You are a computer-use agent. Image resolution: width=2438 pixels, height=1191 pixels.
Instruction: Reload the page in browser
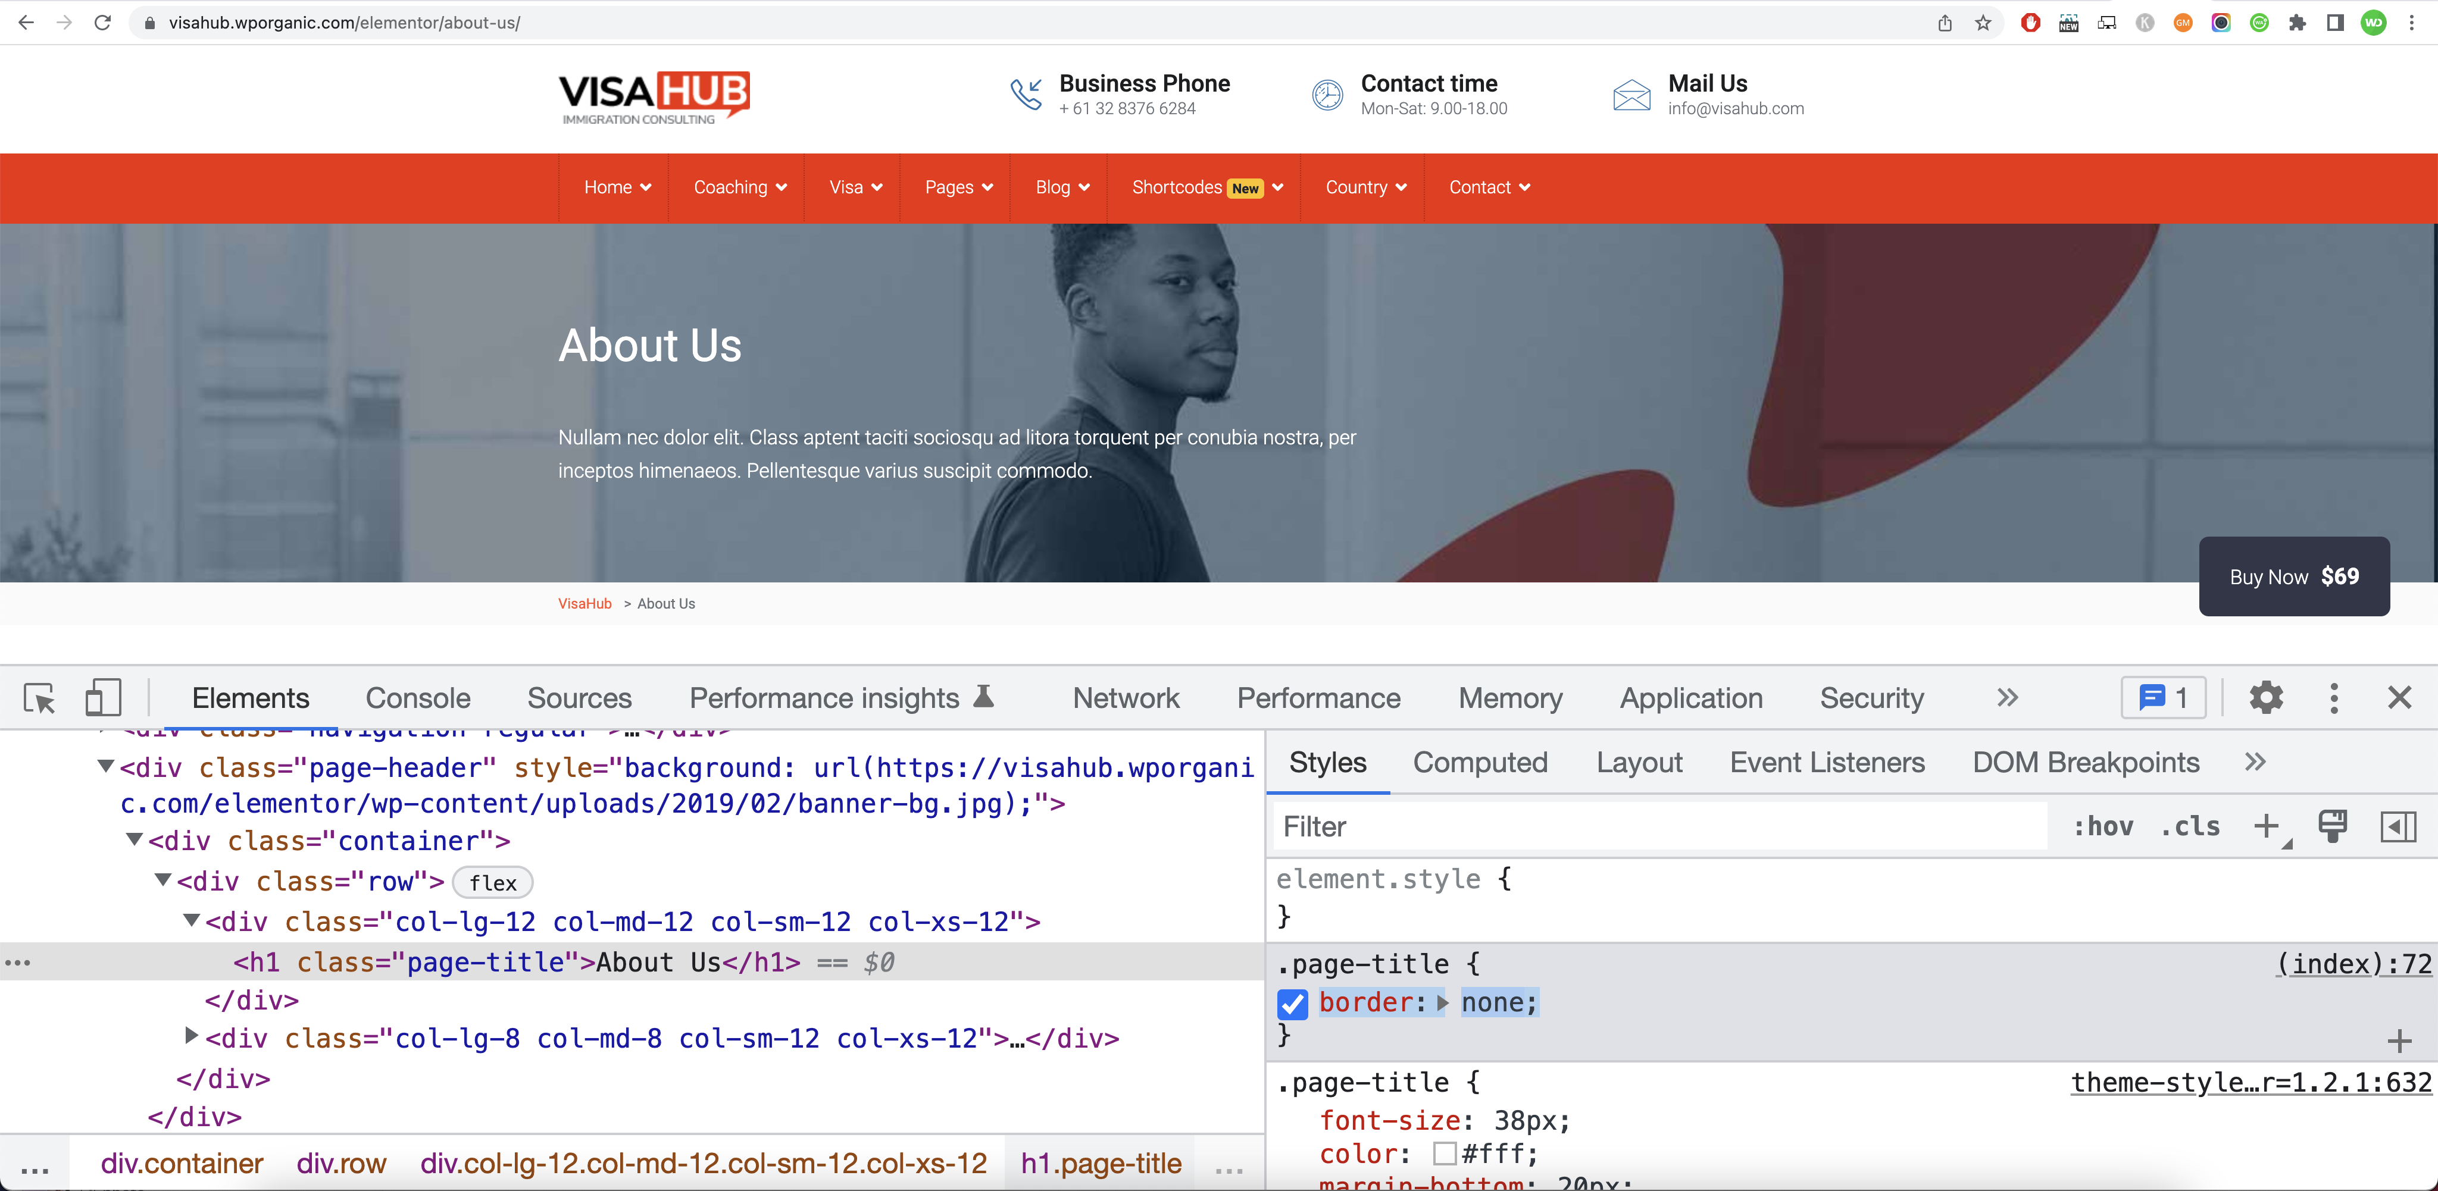point(103,23)
